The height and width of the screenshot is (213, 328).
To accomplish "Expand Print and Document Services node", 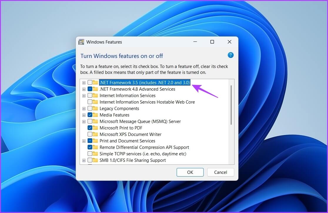I will click(x=84, y=141).
